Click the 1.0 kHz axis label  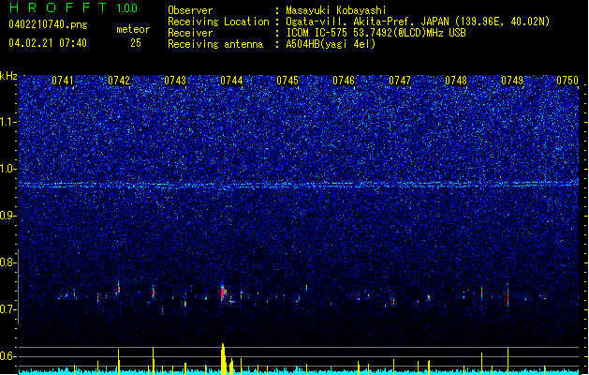(8, 169)
